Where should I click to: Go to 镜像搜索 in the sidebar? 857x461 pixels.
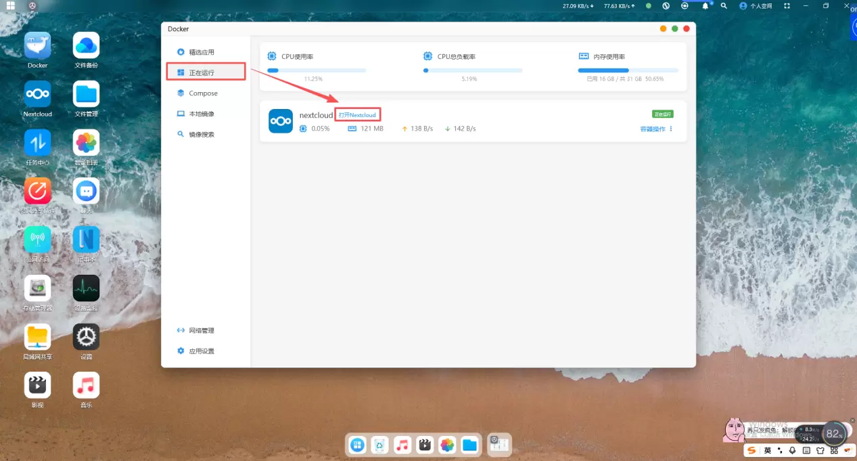(x=201, y=134)
